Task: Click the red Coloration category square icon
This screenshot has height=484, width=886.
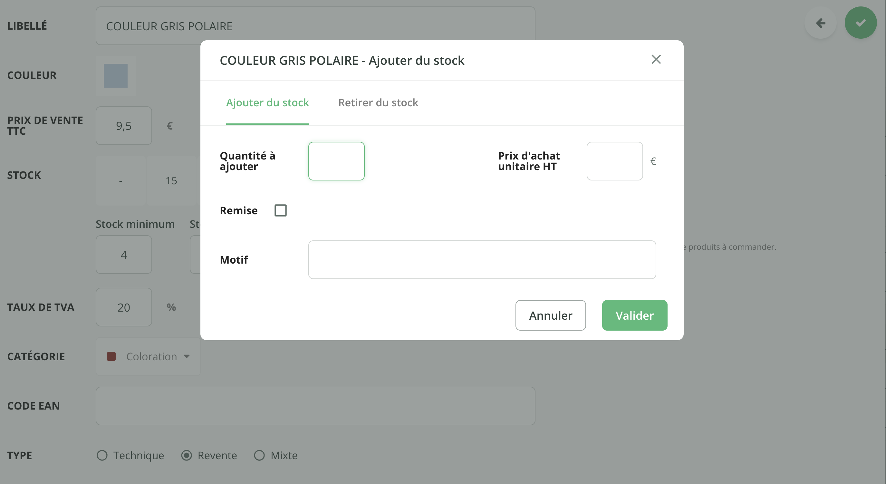Action: 111,356
